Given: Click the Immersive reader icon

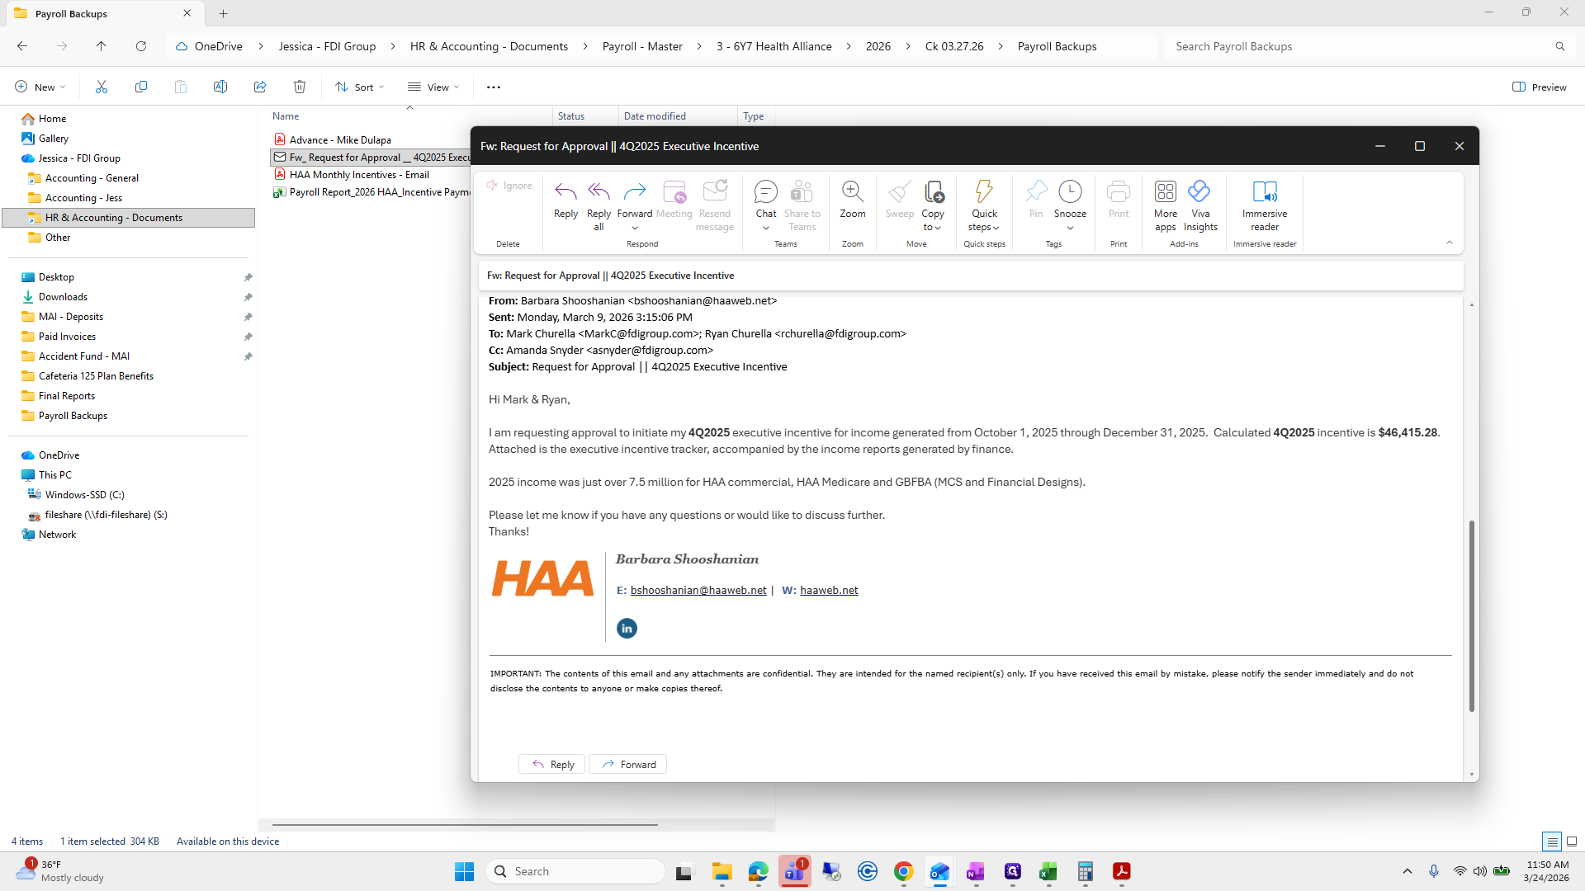Looking at the screenshot, I should (1264, 192).
